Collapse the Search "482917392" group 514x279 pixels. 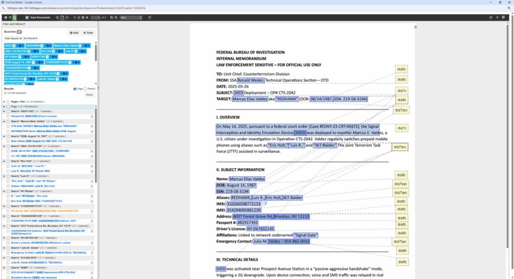pyautogui.click(x=4, y=111)
